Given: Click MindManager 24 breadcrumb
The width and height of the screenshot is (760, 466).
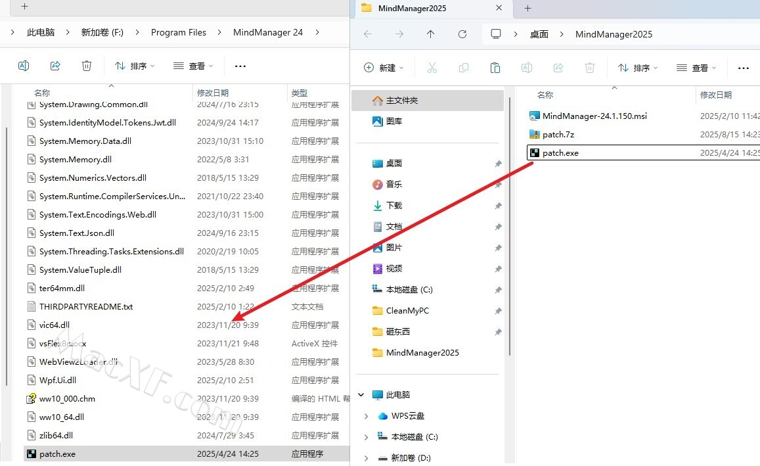Looking at the screenshot, I should point(268,32).
